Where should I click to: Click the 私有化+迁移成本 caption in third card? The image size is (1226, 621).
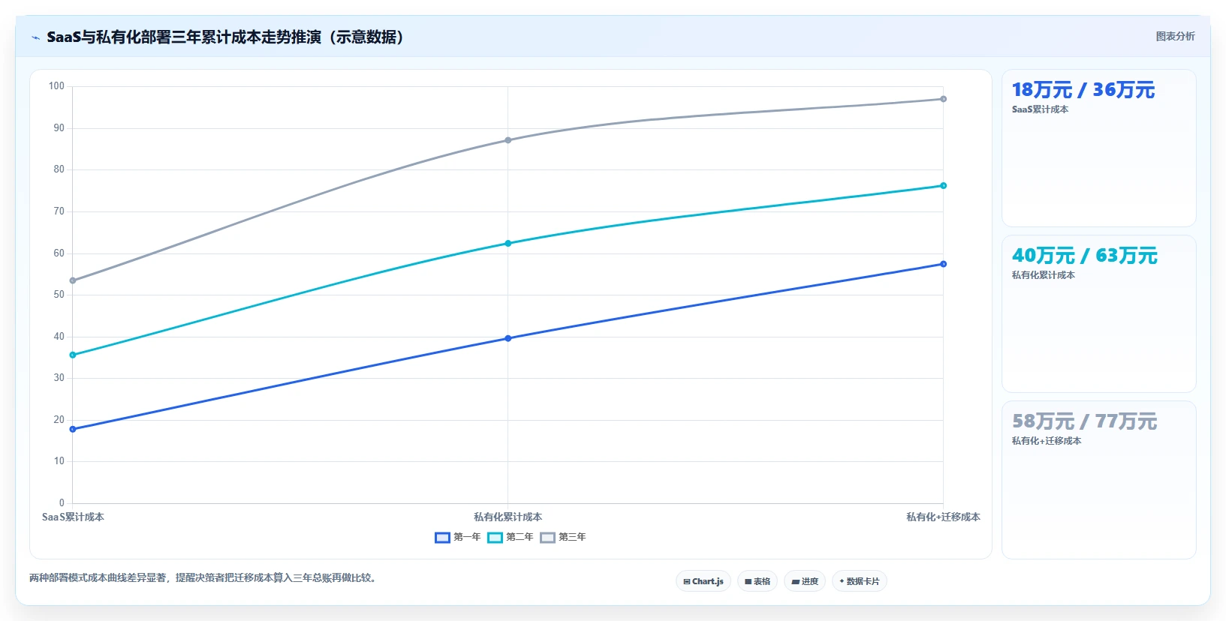pyautogui.click(x=1047, y=441)
